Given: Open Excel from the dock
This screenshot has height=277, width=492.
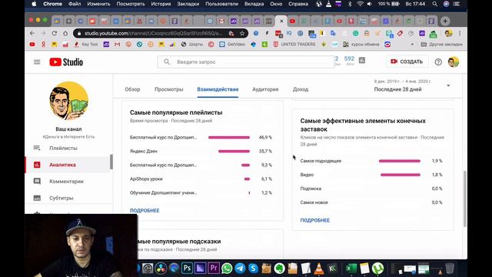Looking at the screenshot, I should [351, 269].
